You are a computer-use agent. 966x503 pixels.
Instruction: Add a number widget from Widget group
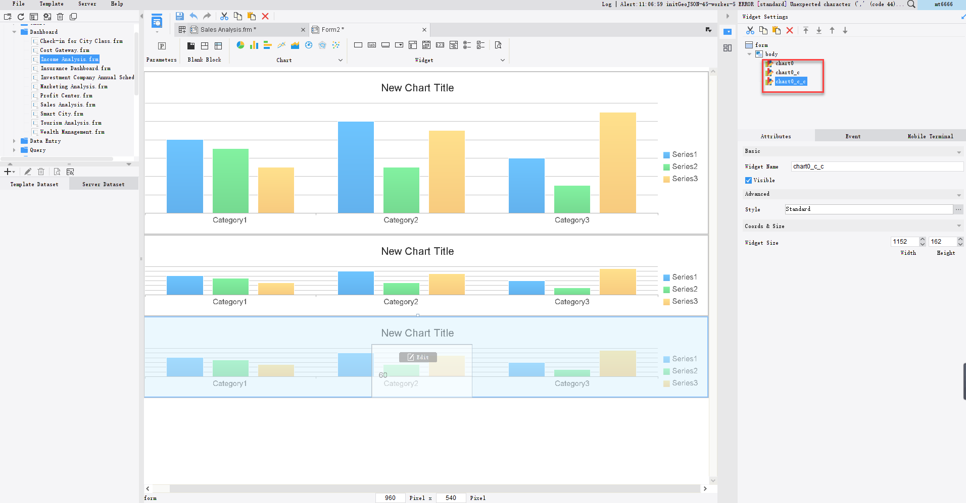[x=440, y=45]
